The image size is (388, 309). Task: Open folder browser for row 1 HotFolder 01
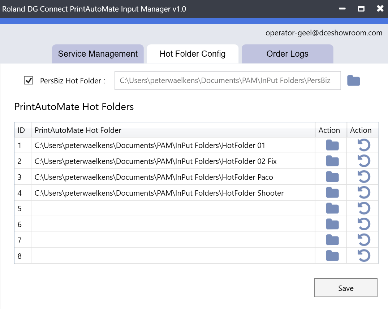pos(332,145)
